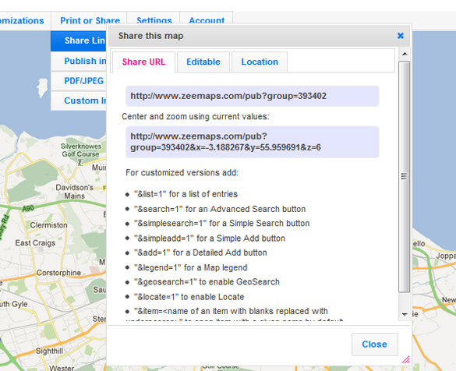Click Silverknowes Golf Course label on map

tap(80, 150)
